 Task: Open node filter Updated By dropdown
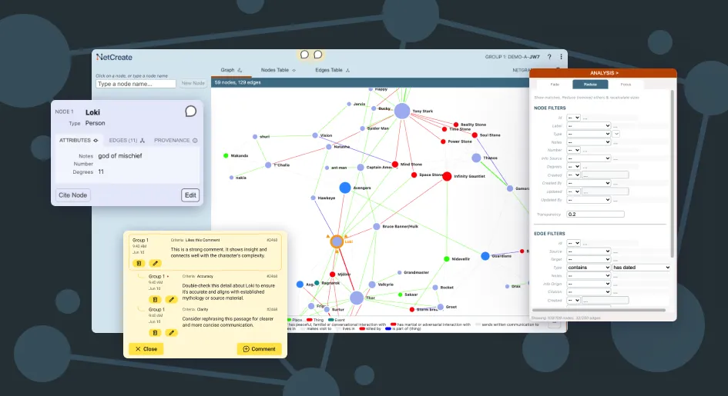(589, 200)
